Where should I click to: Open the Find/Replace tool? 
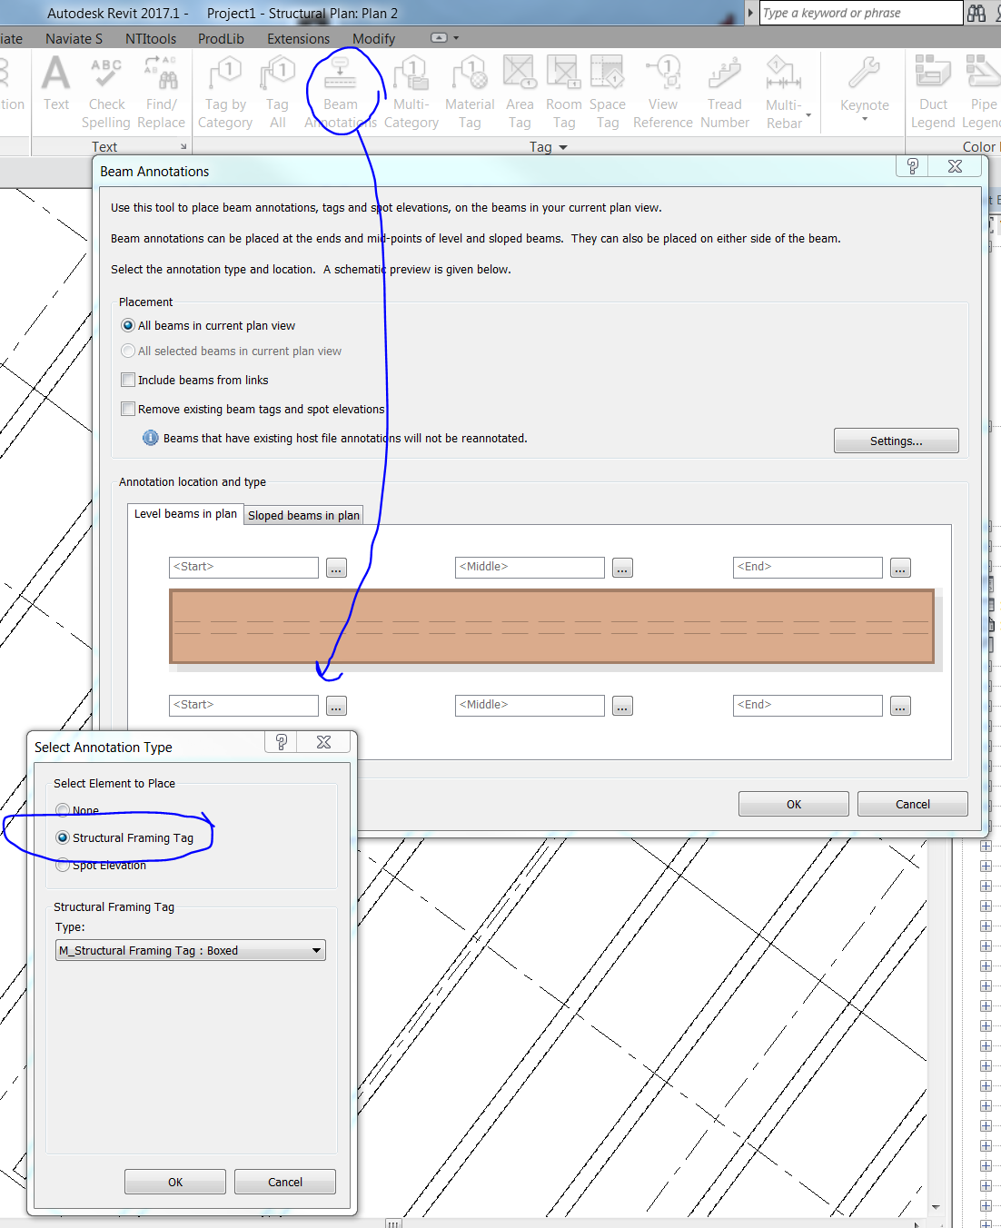pos(162,91)
